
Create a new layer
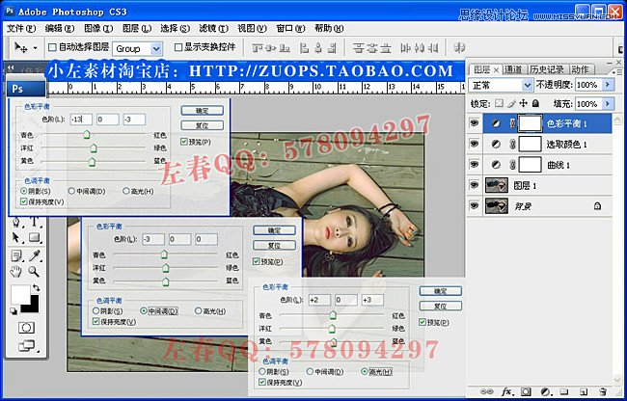584,391
